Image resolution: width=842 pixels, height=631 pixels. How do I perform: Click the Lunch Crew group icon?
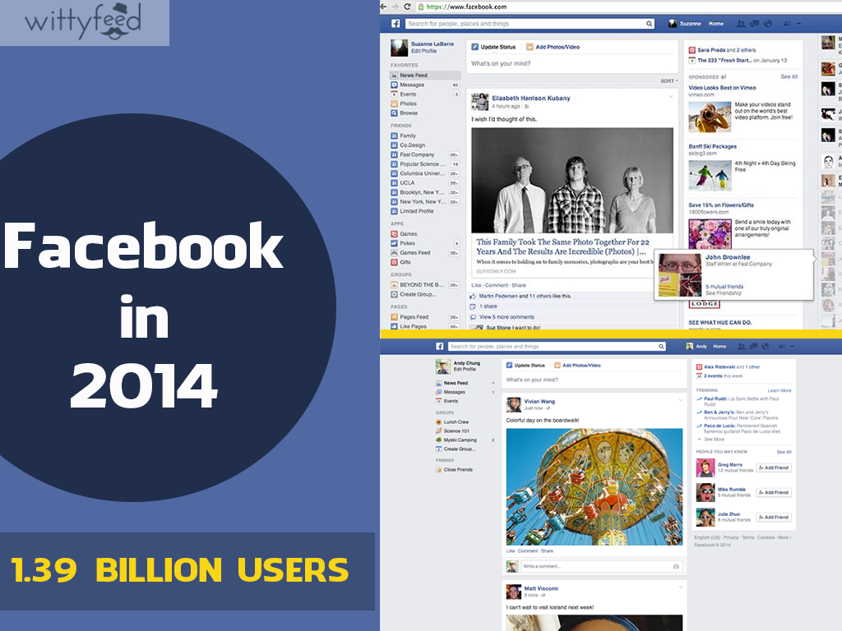439,421
